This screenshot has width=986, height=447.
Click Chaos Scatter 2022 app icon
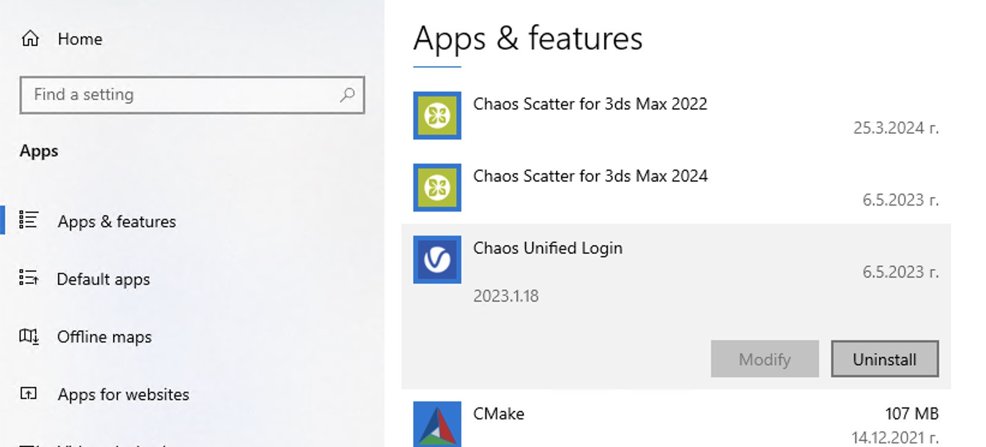(437, 115)
